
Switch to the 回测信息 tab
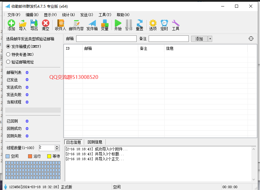coord(95,142)
